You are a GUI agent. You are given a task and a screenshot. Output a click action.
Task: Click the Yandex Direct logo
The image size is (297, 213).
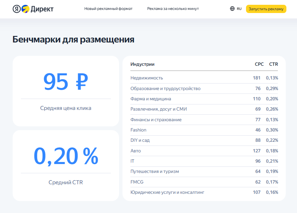[33, 9]
